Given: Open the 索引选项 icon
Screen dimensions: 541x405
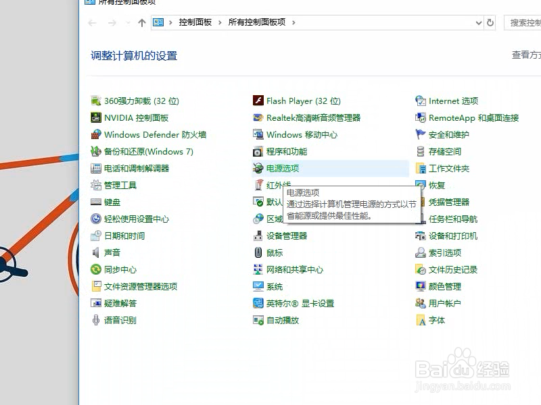Looking at the screenshot, I should [x=420, y=252].
